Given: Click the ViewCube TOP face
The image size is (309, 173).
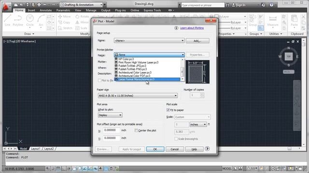Looking at the screenshot, I should pyautogui.click(x=289, y=57).
